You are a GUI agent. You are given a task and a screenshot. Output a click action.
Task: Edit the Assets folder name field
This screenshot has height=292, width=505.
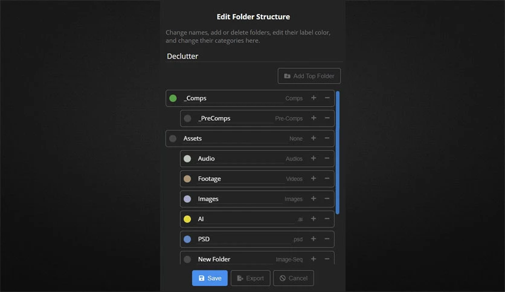point(235,138)
